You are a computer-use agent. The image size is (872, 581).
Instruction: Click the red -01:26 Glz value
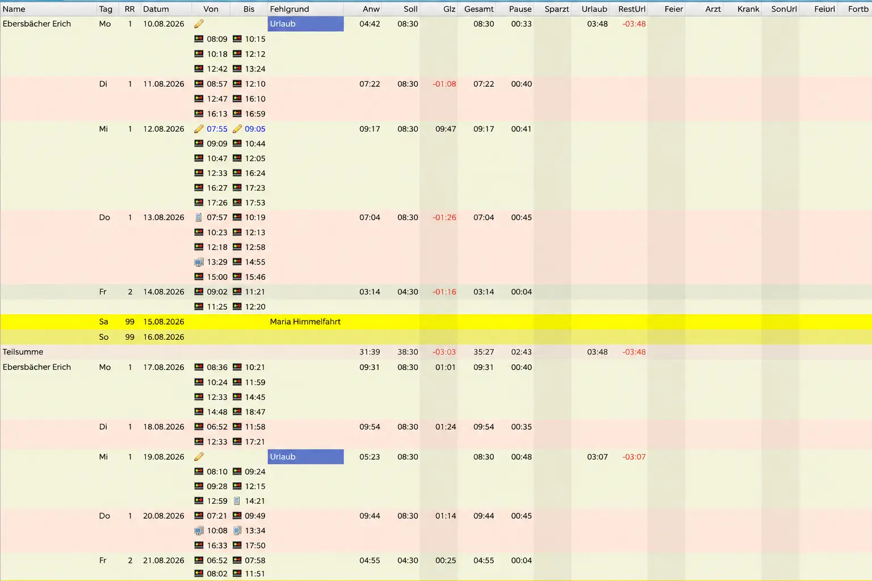coord(445,217)
